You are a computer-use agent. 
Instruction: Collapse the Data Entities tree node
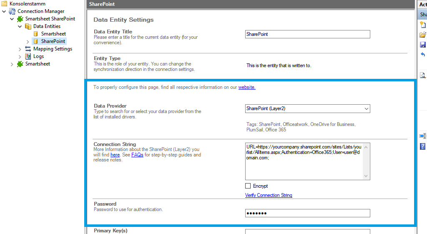click(20, 26)
